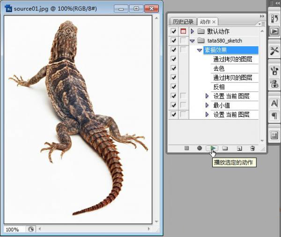Click the Stop playing/recording square button
This screenshot has width=281, height=237.
[186, 148]
